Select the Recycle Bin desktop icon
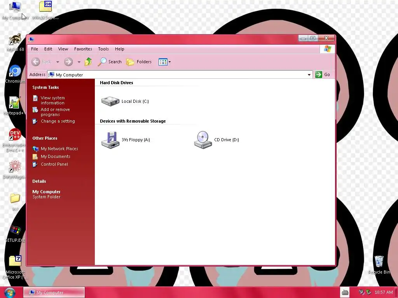The width and height of the screenshot is (398, 298). click(x=379, y=265)
